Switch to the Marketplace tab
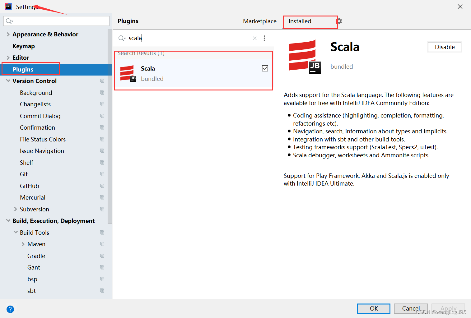This screenshot has width=471, height=318. click(260, 21)
